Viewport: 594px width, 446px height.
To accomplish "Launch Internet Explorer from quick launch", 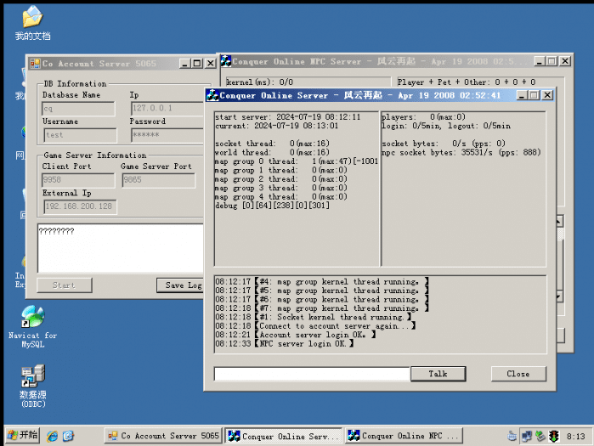I will click(x=53, y=436).
